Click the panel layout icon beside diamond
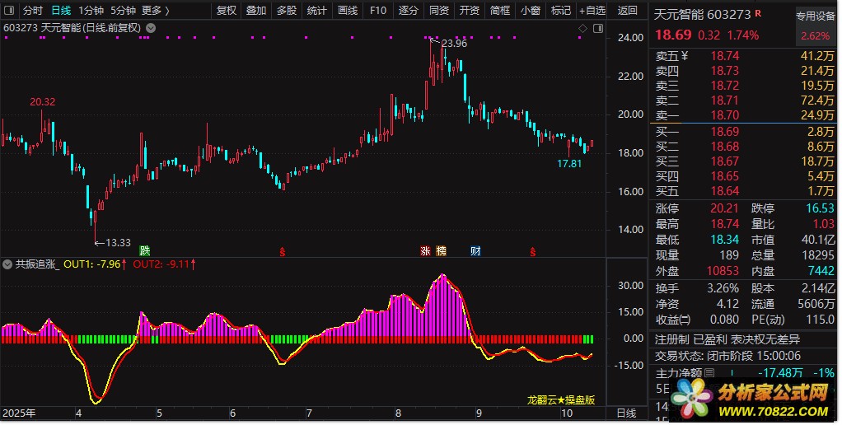842x425 pixels. point(596,28)
